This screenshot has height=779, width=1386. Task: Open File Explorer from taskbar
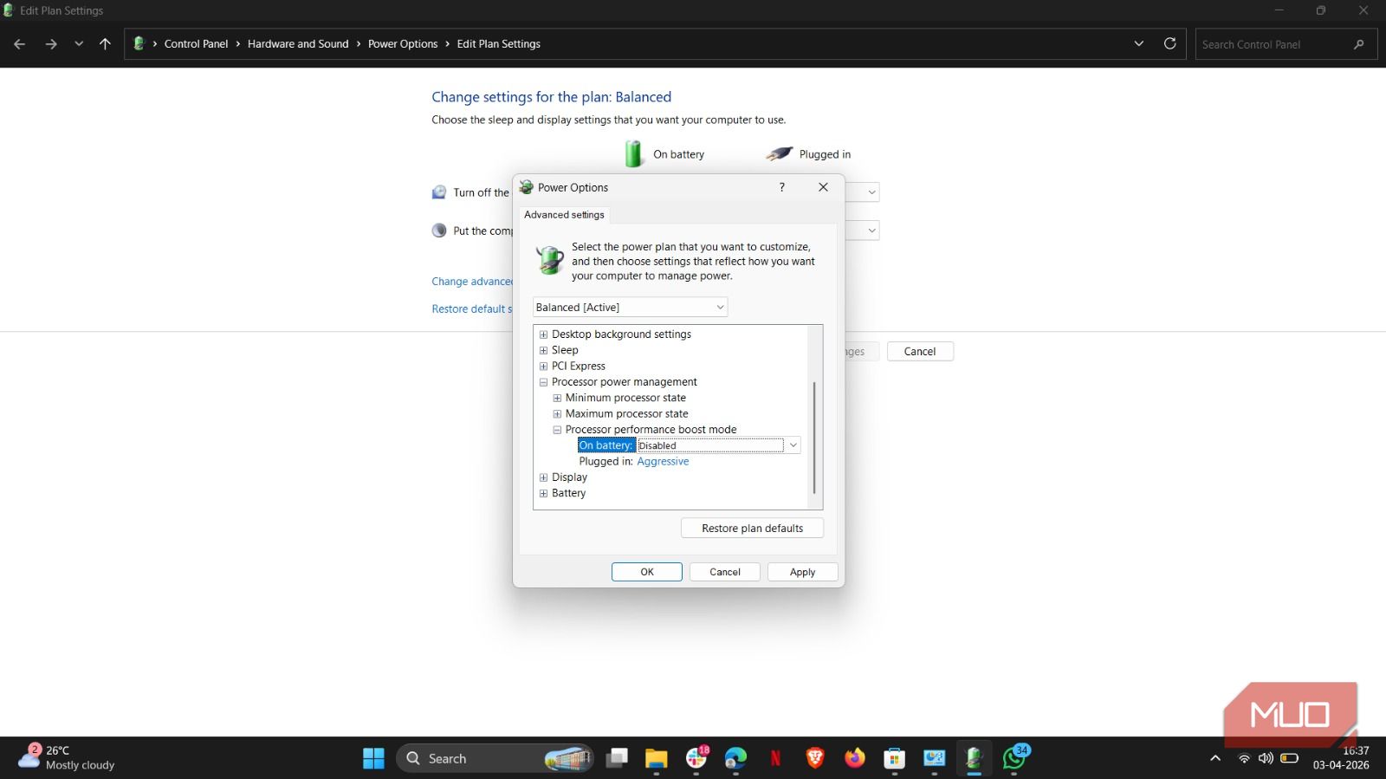657,758
